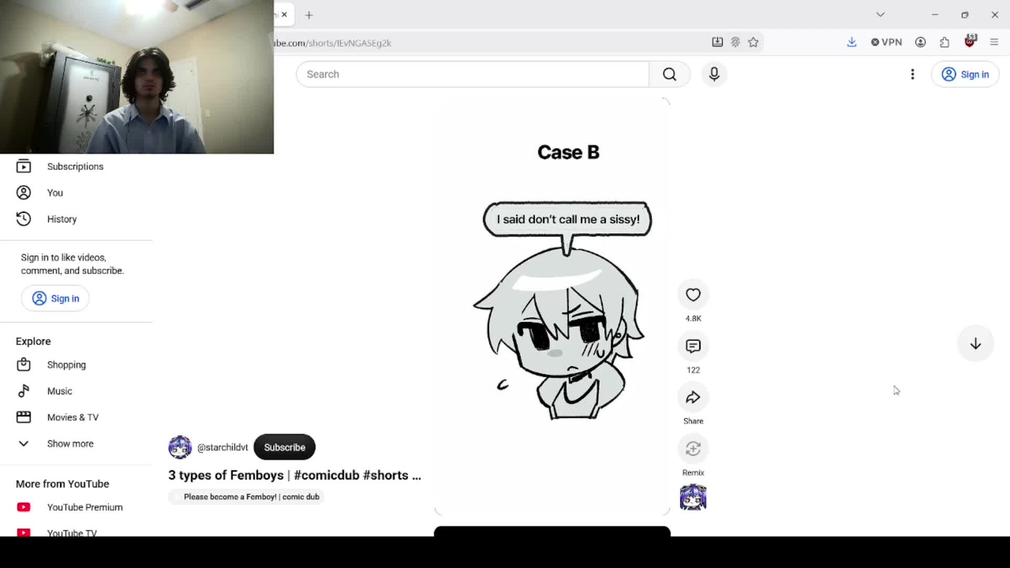Install the page as an app from the address bar
The width and height of the screenshot is (1010, 568).
click(717, 42)
